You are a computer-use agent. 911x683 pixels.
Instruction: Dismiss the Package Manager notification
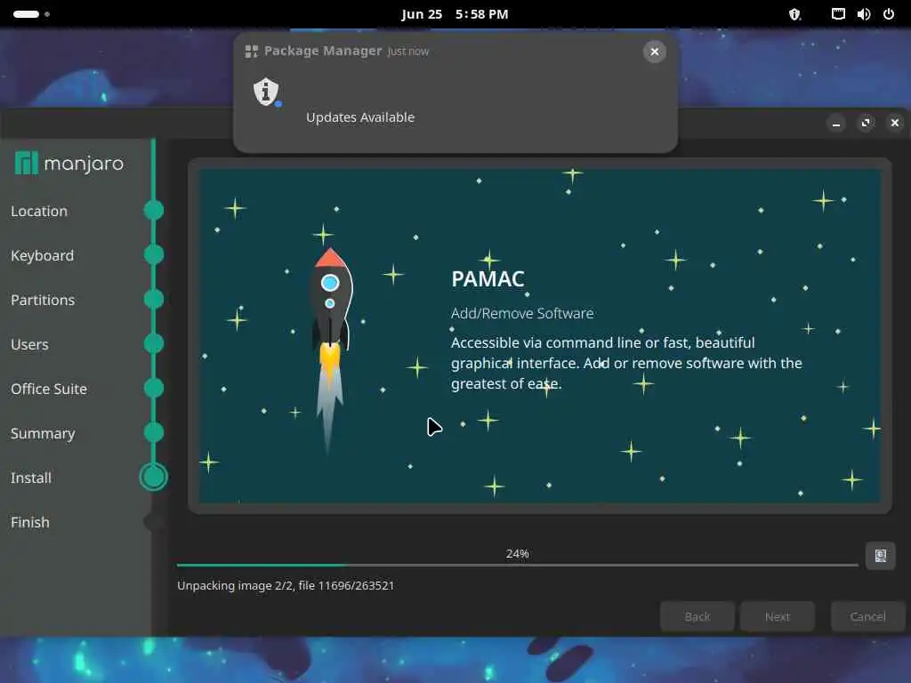click(654, 52)
